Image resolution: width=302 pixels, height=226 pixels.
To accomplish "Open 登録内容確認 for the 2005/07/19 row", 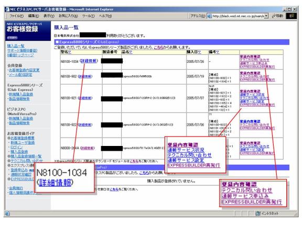I will 250,73.
